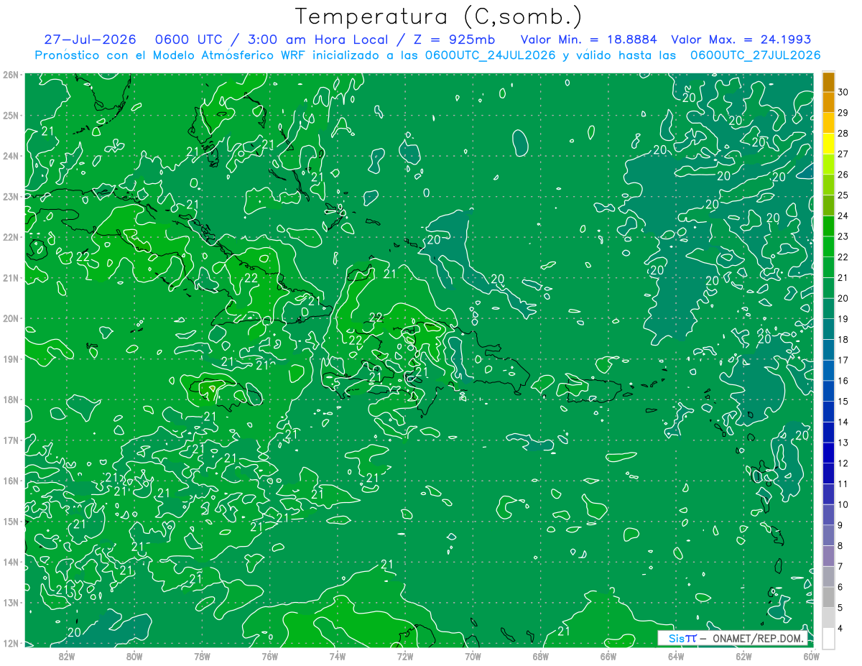Click the "0600 UTC" time in the header

click(x=190, y=40)
